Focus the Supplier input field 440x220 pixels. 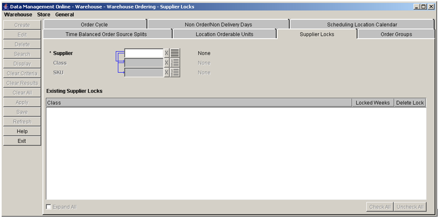144,53
